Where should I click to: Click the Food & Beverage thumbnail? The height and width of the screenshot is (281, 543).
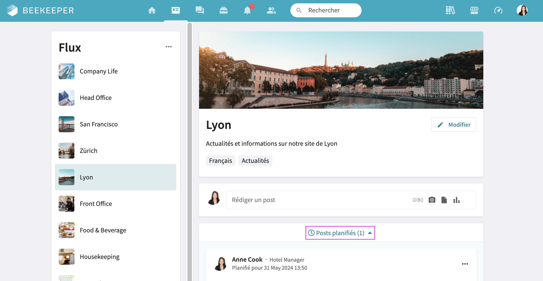tap(66, 230)
